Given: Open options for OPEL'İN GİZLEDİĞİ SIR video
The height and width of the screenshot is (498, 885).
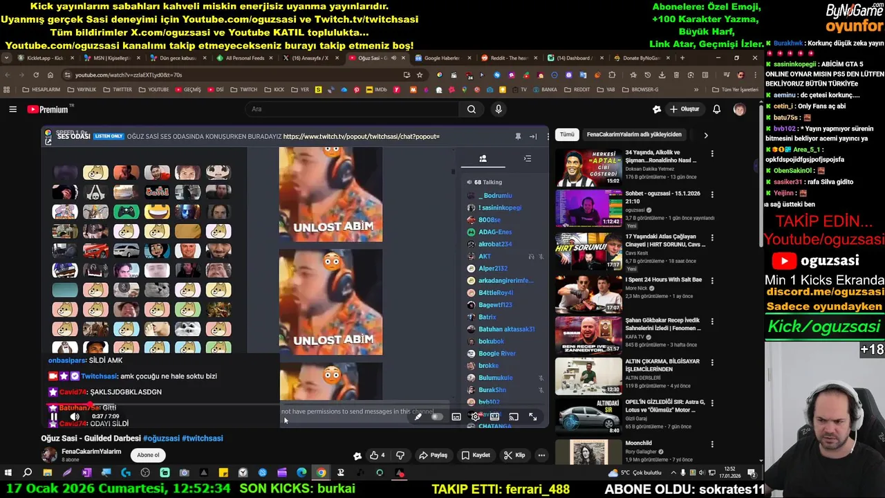Looking at the screenshot, I should click(x=712, y=403).
